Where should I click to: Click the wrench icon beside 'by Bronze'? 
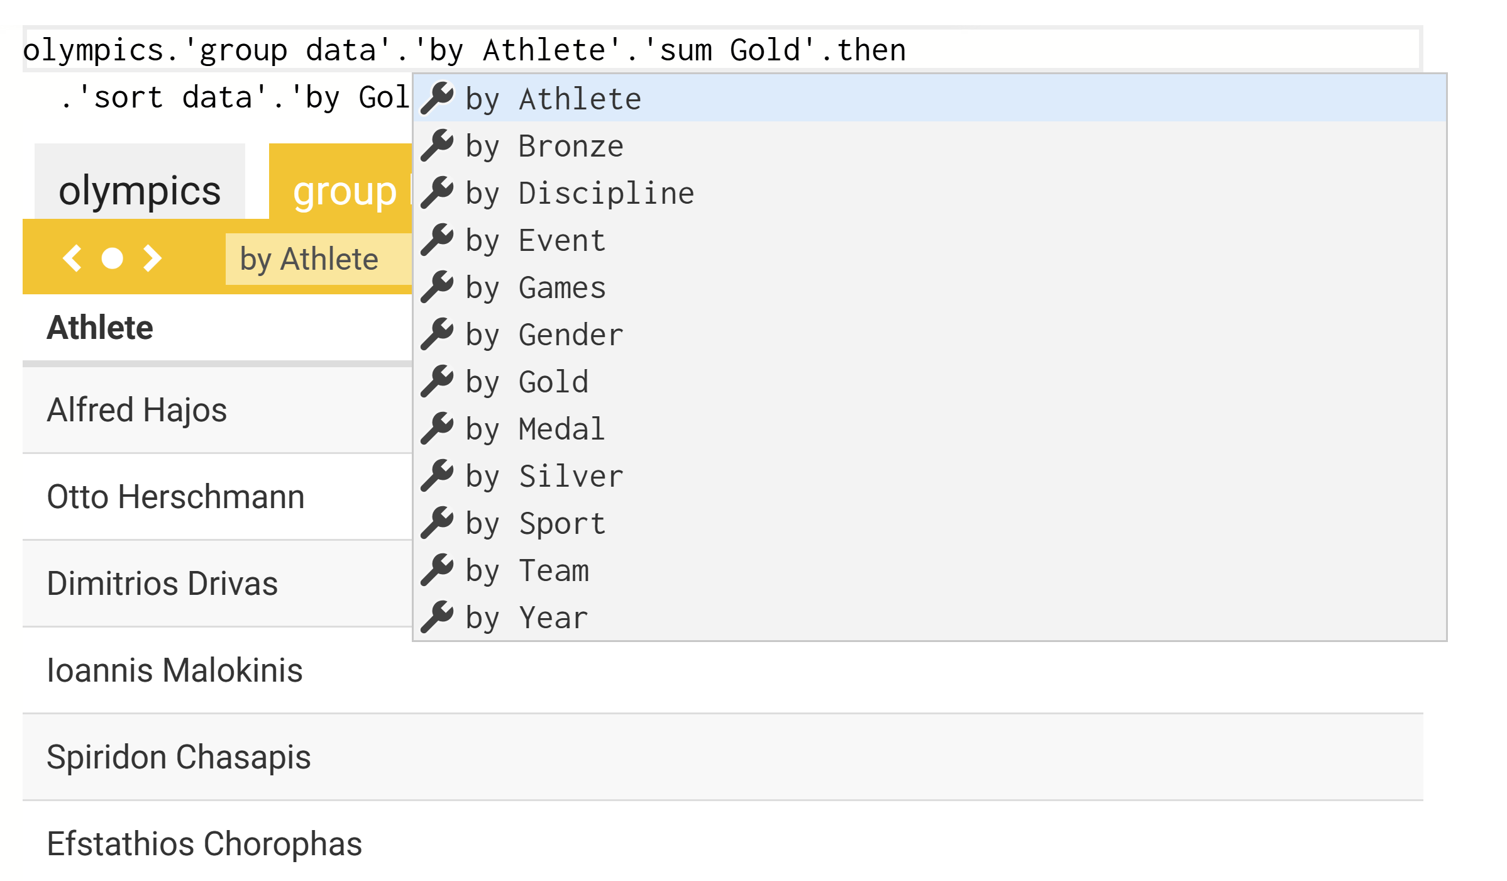[437, 145]
